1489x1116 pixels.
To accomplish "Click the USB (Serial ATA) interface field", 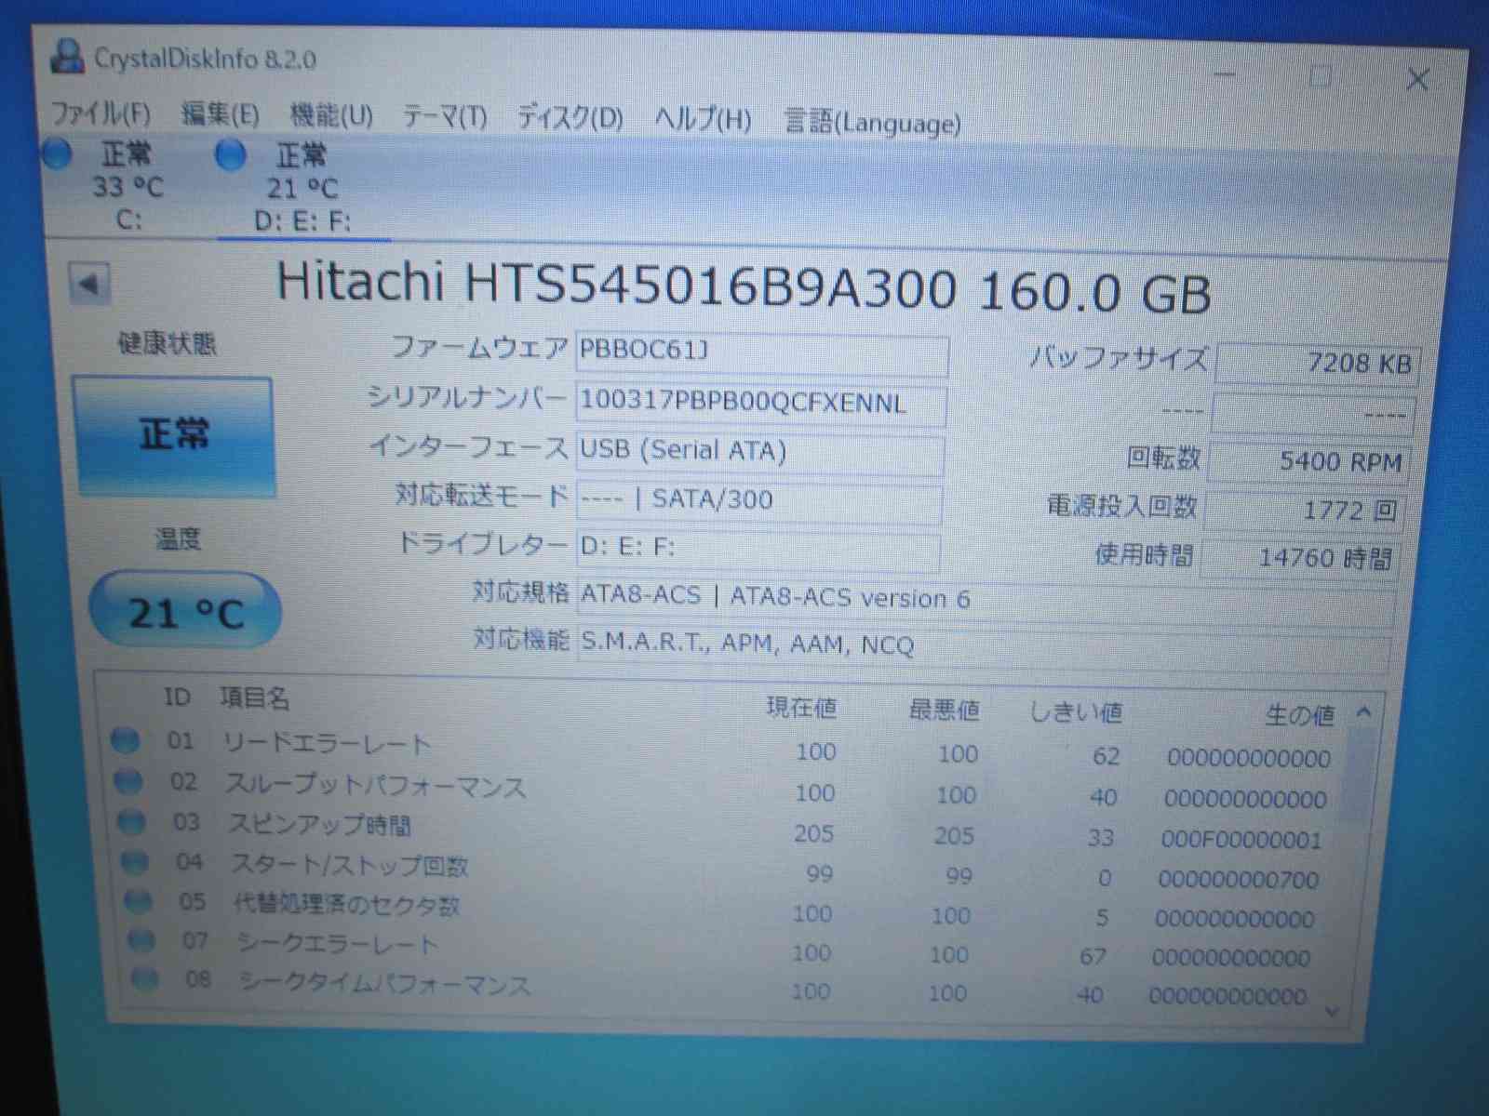I will [x=758, y=452].
